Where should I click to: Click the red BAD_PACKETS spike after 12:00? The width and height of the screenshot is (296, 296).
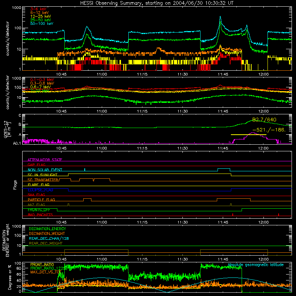tap(279, 215)
